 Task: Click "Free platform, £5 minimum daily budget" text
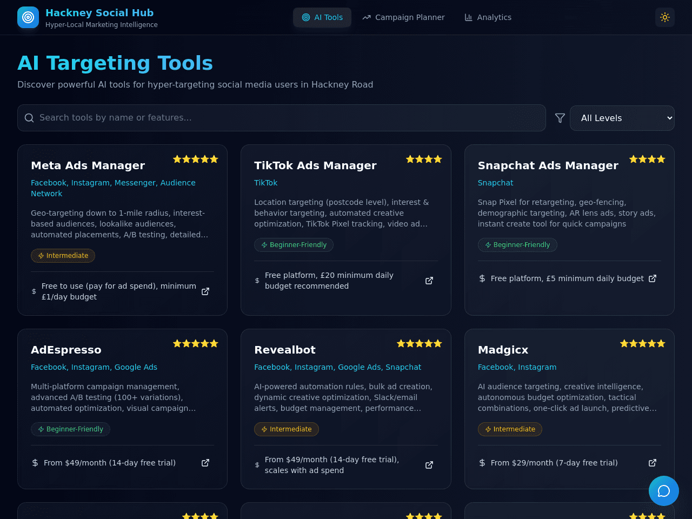coord(567,278)
